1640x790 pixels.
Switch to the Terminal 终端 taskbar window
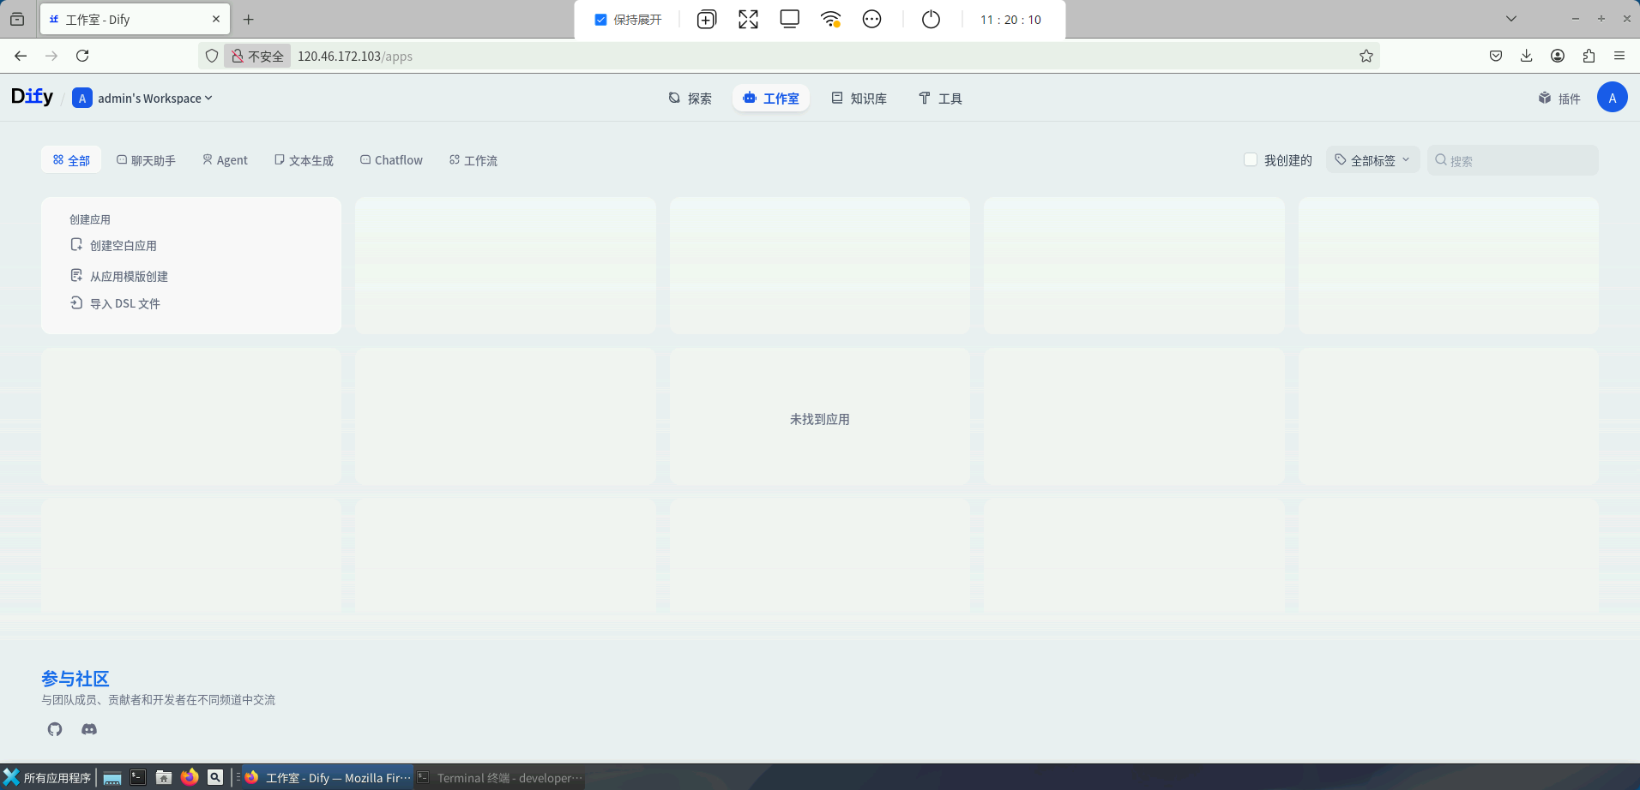500,777
